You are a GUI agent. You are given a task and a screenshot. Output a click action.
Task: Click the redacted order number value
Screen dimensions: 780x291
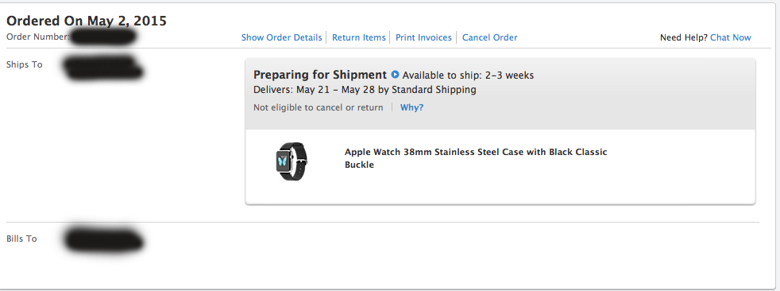click(102, 37)
